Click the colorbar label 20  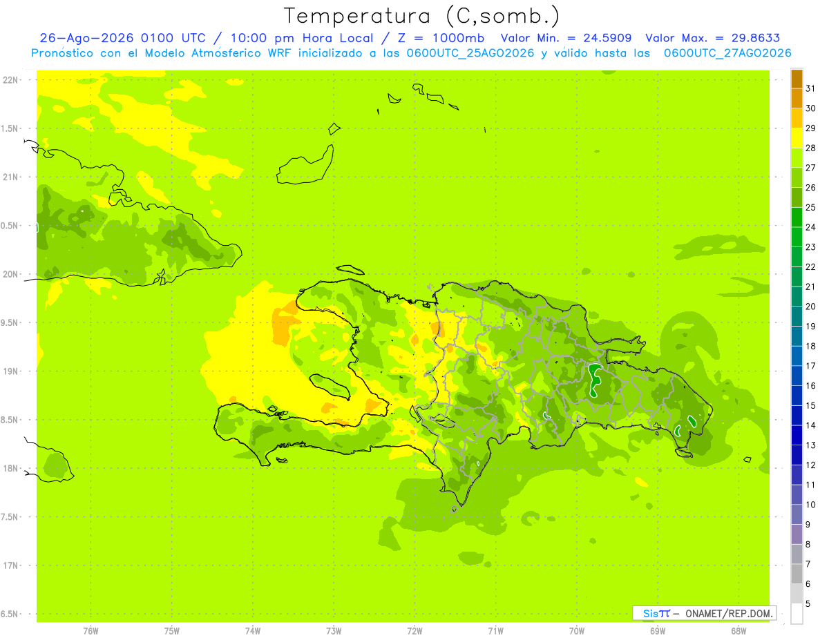pos(810,307)
